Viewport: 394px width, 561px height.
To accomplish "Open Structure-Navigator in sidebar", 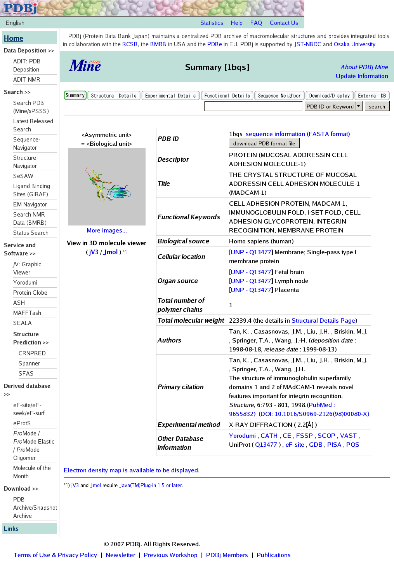I will (x=25, y=162).
